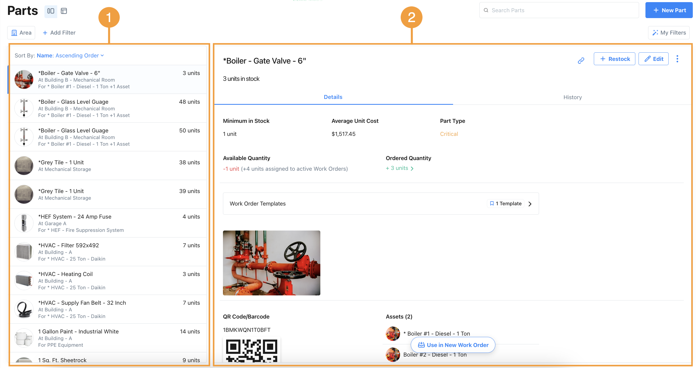Switch to the History tab
696x368 pixels.
pos(573,97)
